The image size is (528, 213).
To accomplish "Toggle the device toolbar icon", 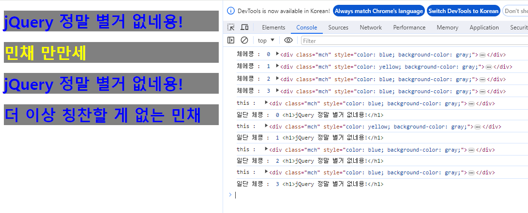I will click(x=245, y=27).
